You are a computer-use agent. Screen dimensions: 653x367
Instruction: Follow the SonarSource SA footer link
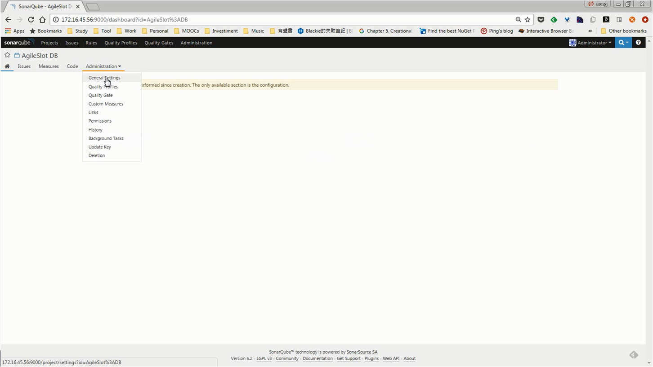tap(362, 352)
